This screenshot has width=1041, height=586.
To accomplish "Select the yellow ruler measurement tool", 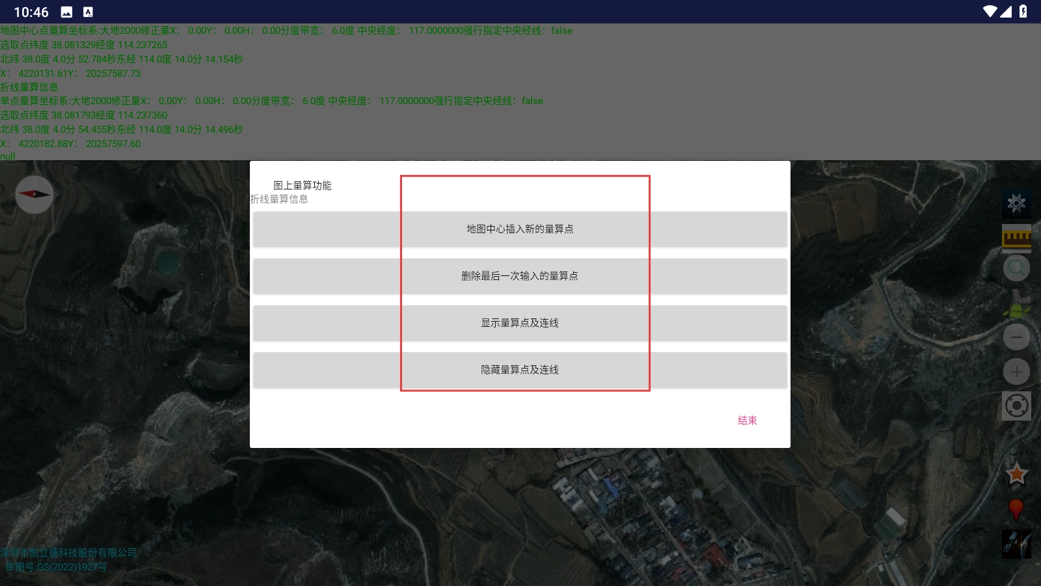I will (1016, 238).
